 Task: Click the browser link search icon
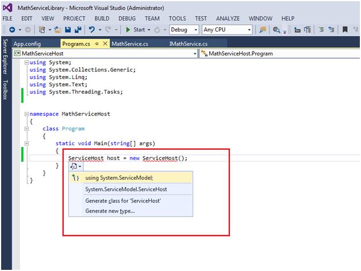276,30
